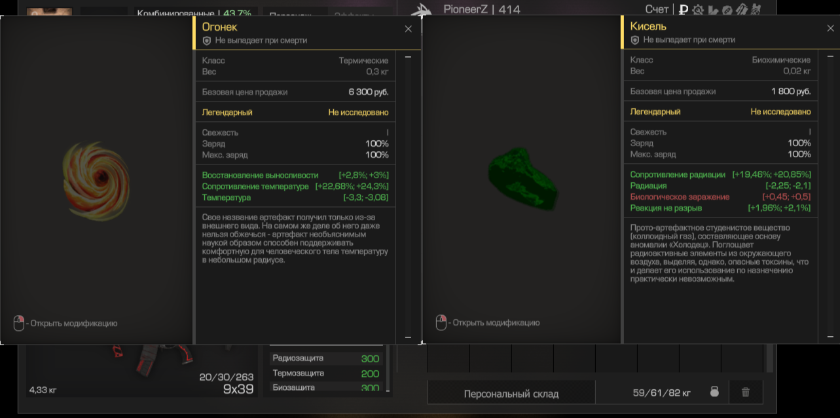This screenshot has width=840, height=418.
Task: Click the green Кисель artifact image
Action: (x=522, y=178)
